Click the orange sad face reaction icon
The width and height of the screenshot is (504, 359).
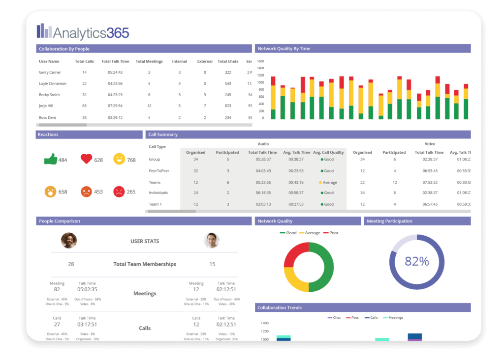86,192
